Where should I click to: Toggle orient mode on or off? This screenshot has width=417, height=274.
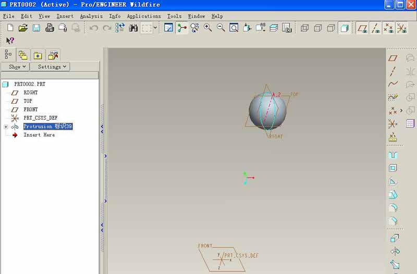(x=194, y=28)
